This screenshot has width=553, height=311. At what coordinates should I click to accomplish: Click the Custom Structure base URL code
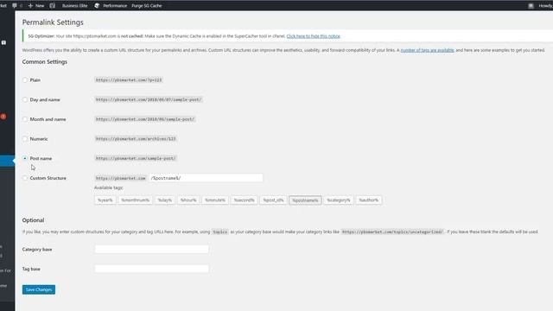click(121, 178)
